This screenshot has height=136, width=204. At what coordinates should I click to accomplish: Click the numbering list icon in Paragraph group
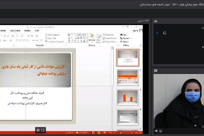(x=22, y=36)
